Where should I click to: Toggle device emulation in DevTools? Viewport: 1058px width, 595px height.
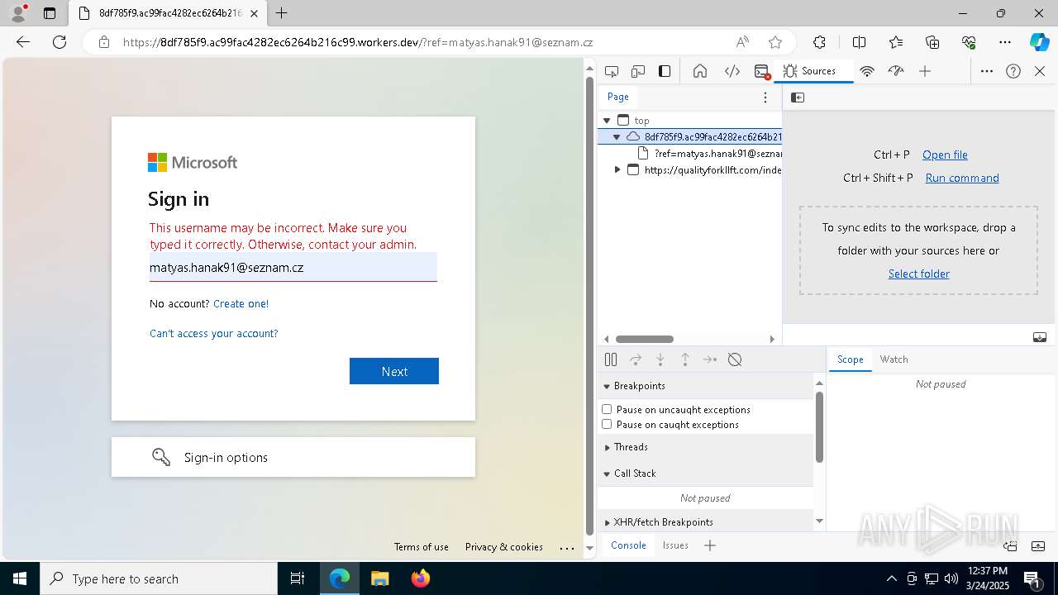[x=638, y=71]
